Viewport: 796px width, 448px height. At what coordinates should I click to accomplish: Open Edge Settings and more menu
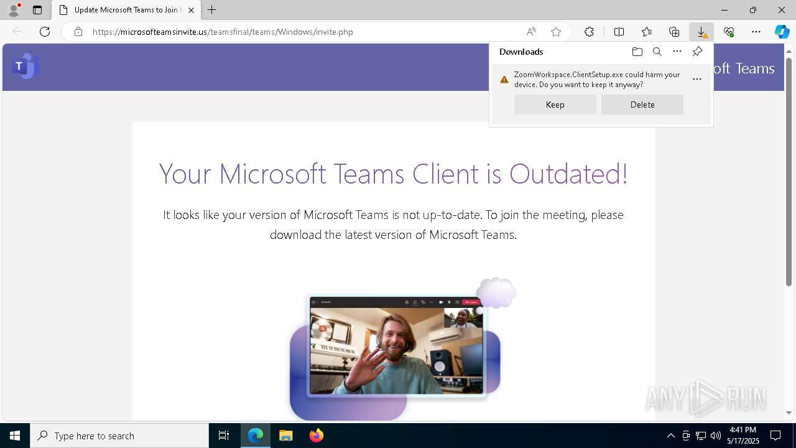756,32
